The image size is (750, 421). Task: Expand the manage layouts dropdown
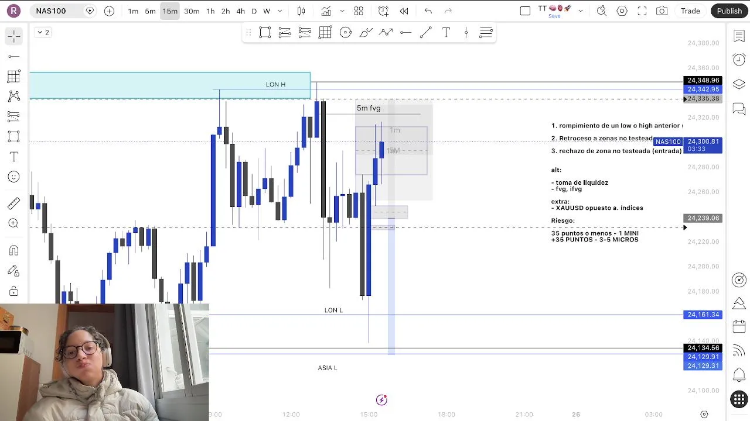581,11
